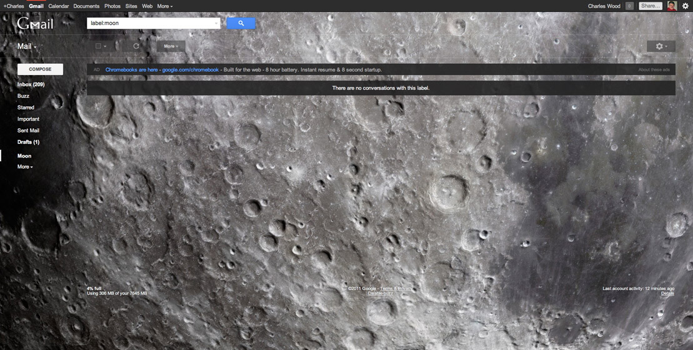Click Charles Wood's profile photo
This screenshot has width=693, height=350.
point(672,6)
